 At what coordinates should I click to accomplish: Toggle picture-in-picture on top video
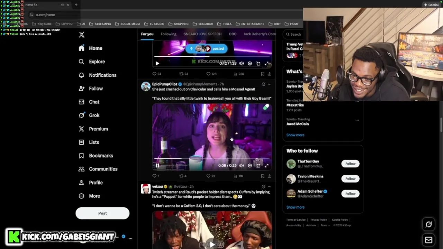tap(258, 64)
